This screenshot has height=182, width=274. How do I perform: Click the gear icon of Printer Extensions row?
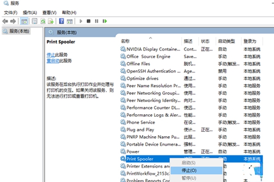point(123,166)
